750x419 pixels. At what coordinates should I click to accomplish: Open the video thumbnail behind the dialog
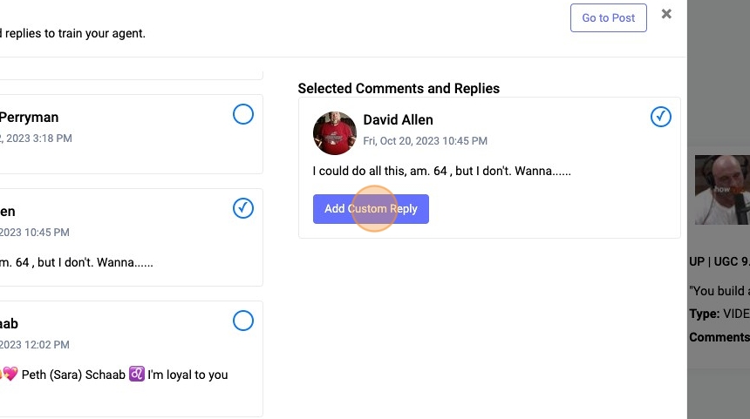721,189
